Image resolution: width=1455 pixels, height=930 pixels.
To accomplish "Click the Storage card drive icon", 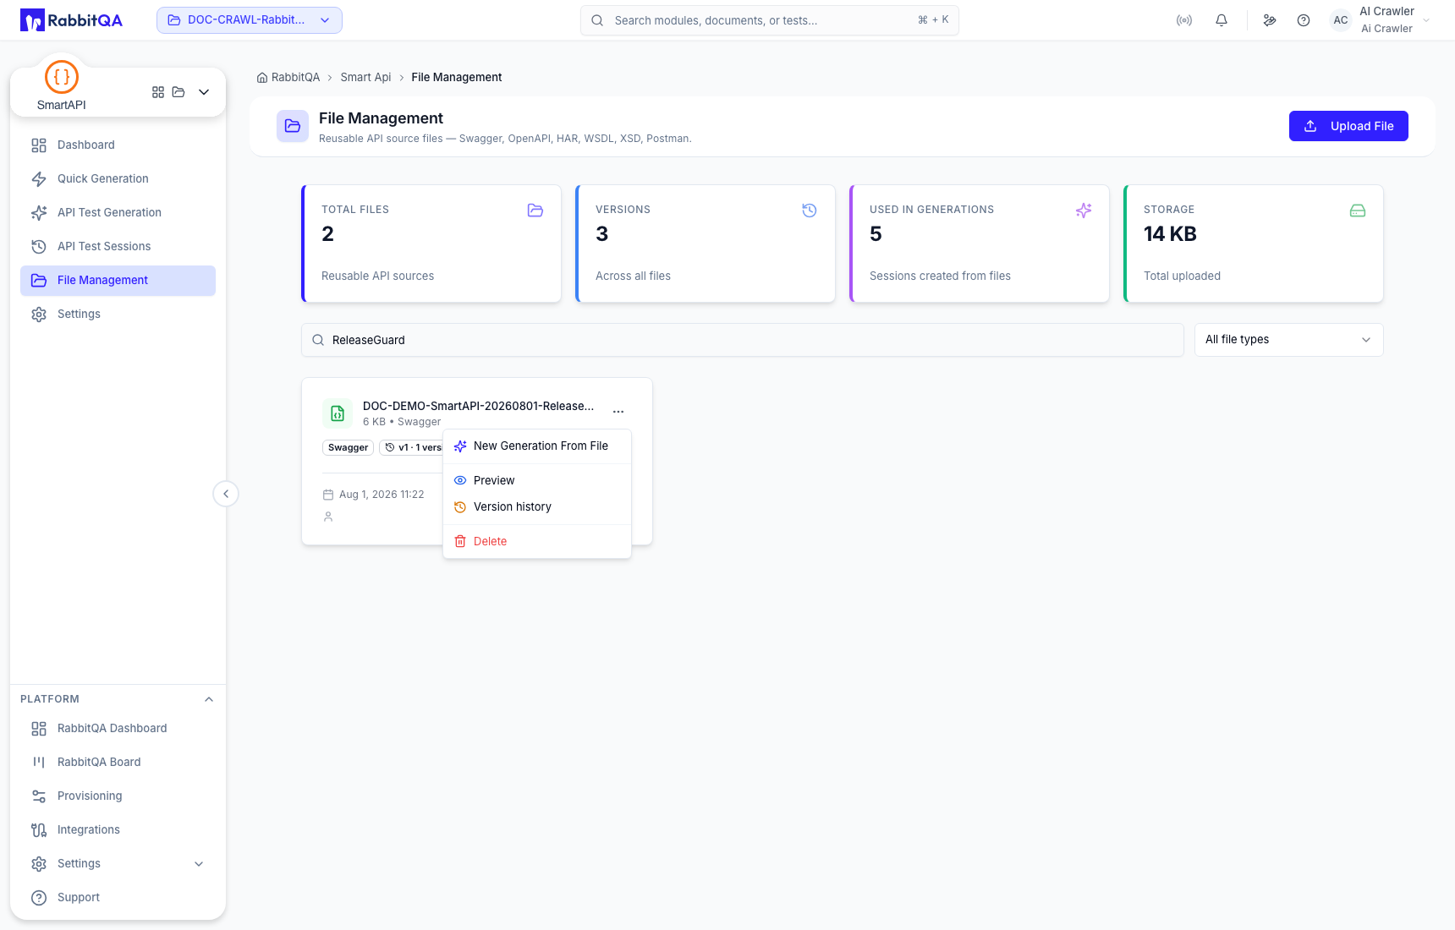I will [x=1358, y=211].
